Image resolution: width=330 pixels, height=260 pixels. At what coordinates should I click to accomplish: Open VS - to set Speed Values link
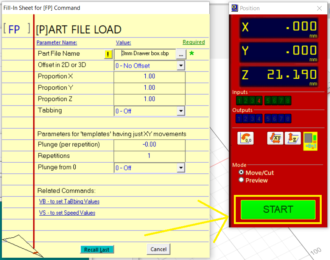click(67, 213)
